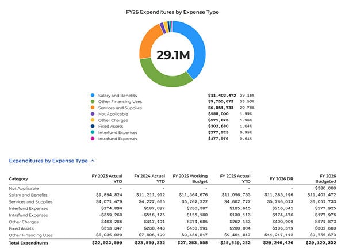The image size is (345, 248).
Task: Click the Total Expenditures row label
Action: [29, 243]
